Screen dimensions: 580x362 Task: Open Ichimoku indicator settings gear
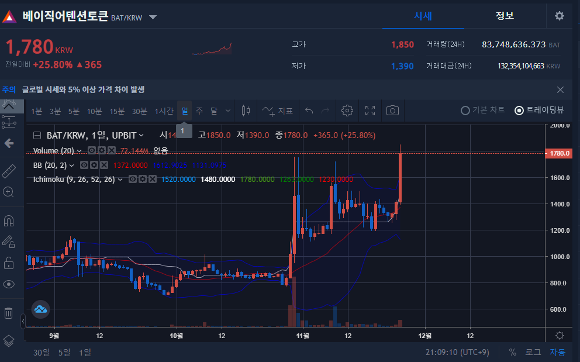[143, 179]
